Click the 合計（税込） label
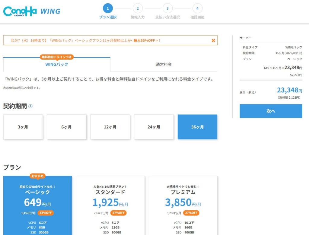This screenshot has width=309, height=235. click(x=248, y=92)
